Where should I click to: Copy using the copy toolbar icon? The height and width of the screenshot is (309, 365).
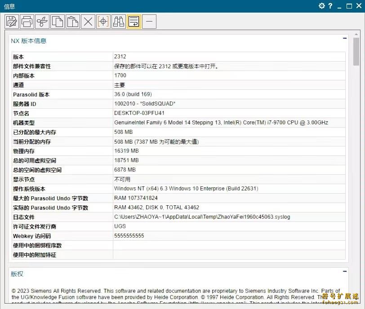tap(58, 21)
